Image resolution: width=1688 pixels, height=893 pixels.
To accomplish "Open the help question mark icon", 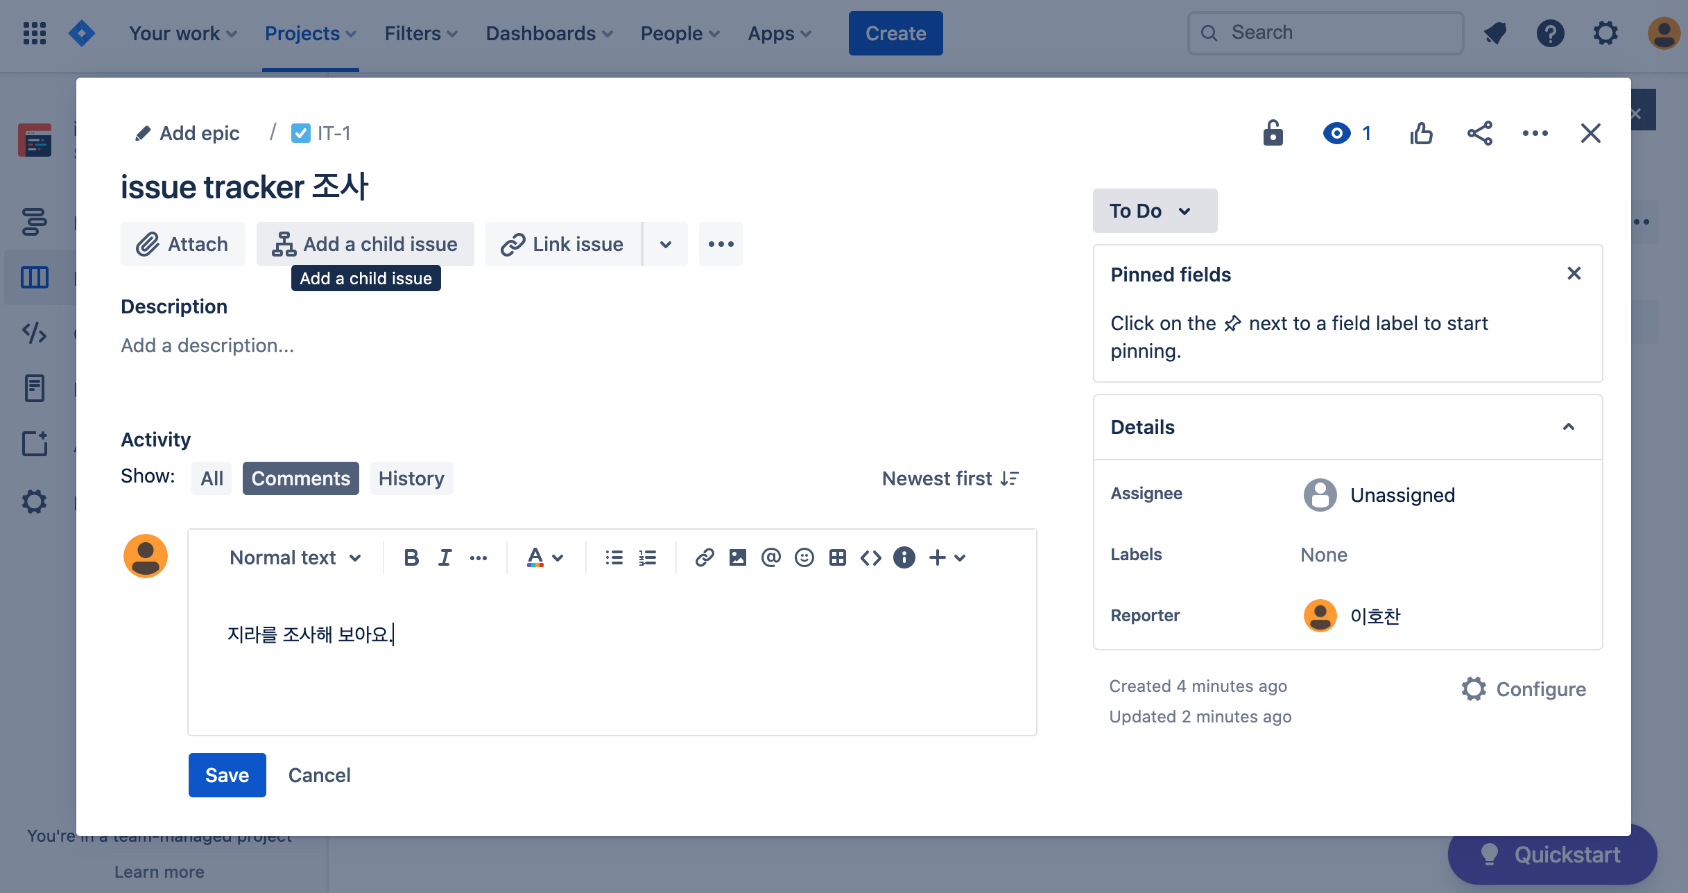I will [x=1550, y=33].
